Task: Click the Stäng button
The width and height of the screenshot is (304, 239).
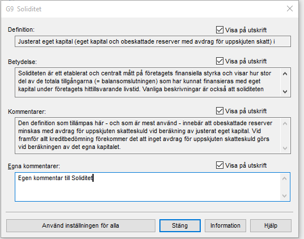Action: click(180, 225)
